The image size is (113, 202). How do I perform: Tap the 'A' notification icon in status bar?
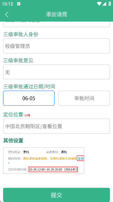click(x=19, y=4)
